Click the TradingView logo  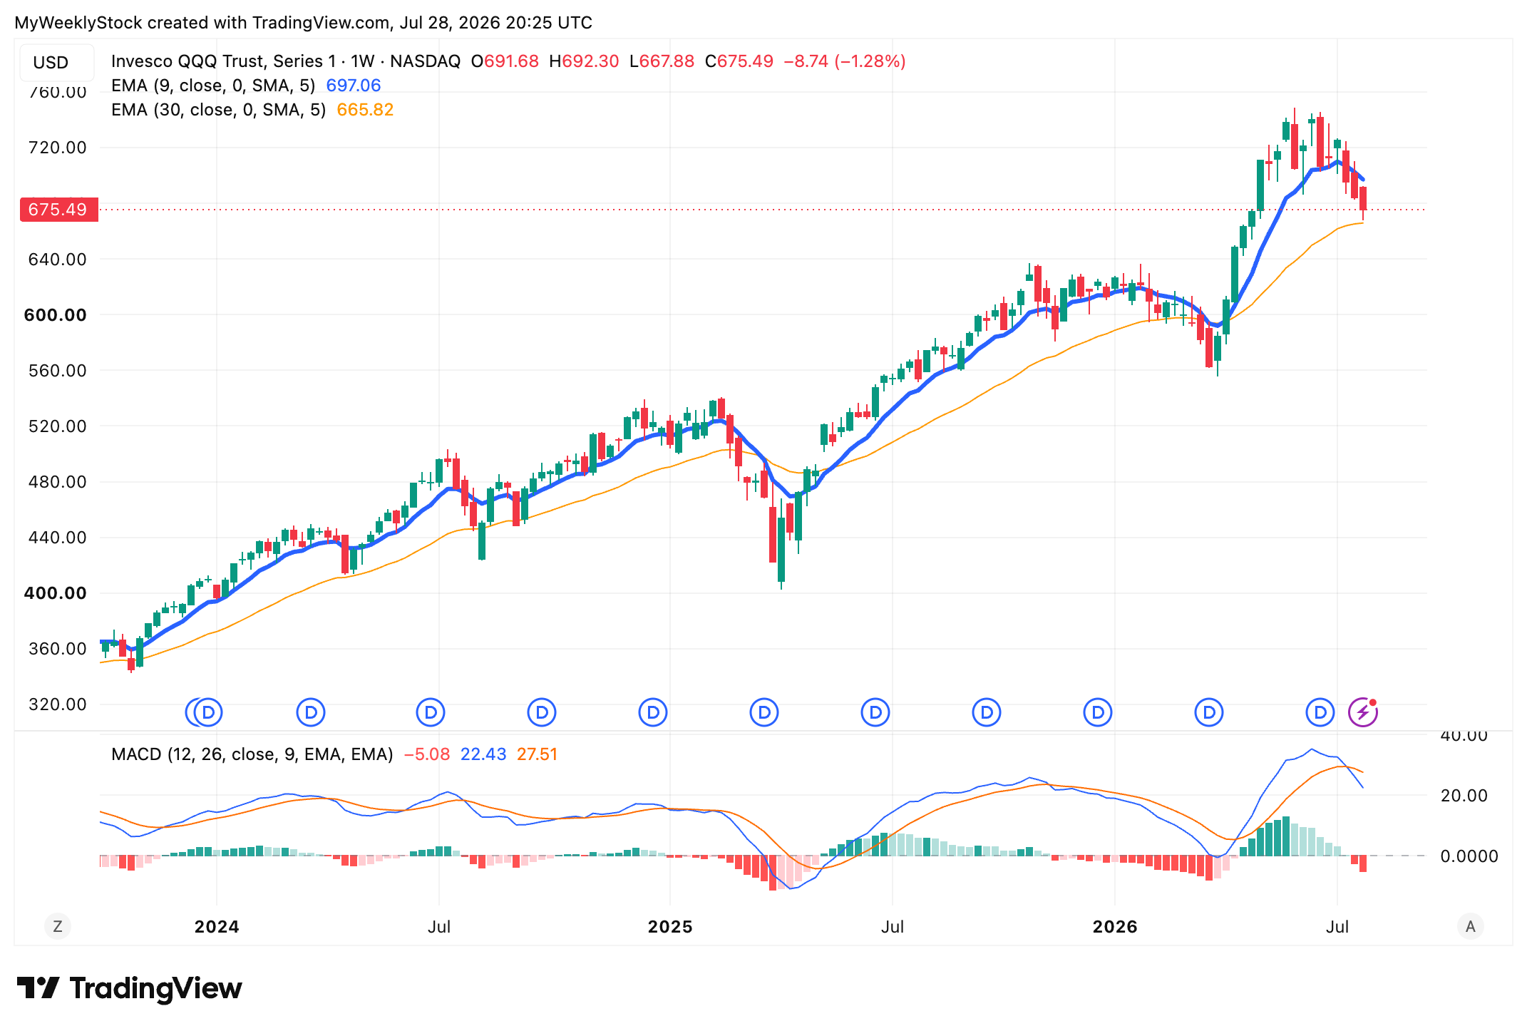click(x=130, y=988)
